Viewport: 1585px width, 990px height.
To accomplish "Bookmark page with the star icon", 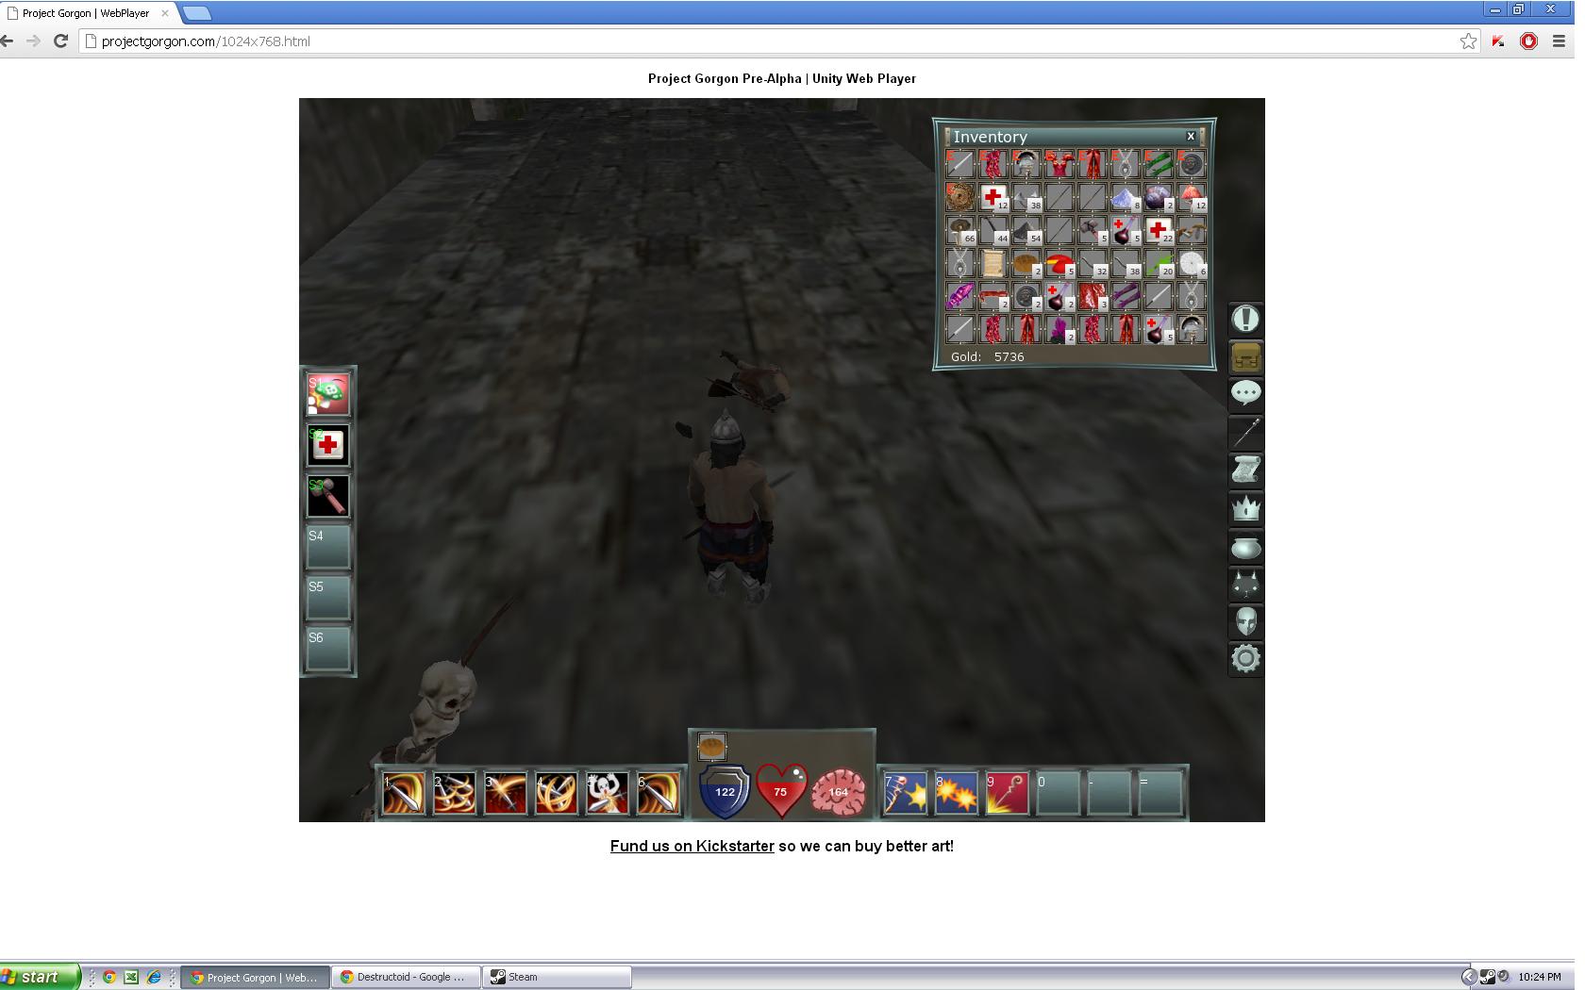I will coord(1468,41).
